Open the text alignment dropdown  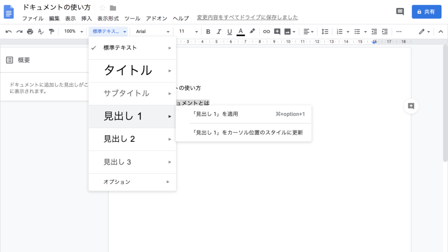click(x=308, y=31)
